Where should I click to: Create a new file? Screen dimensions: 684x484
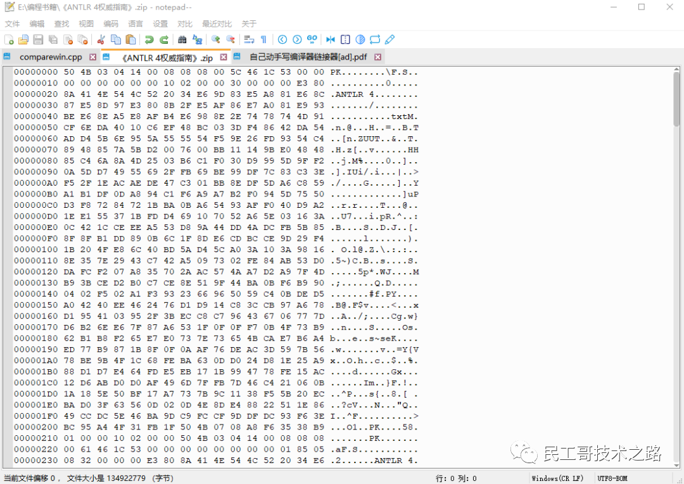pos(9,39)
